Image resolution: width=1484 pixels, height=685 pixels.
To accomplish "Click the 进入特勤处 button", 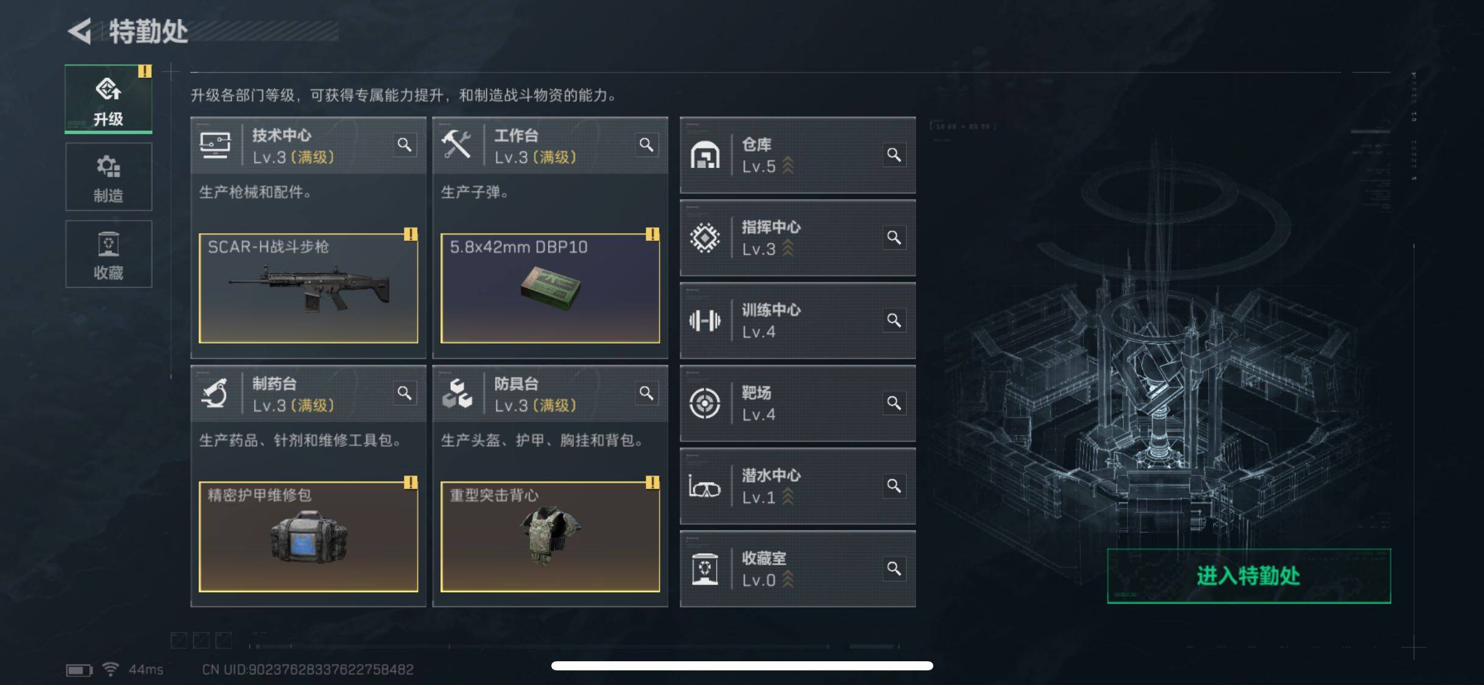I will [x=1249, y=576].
